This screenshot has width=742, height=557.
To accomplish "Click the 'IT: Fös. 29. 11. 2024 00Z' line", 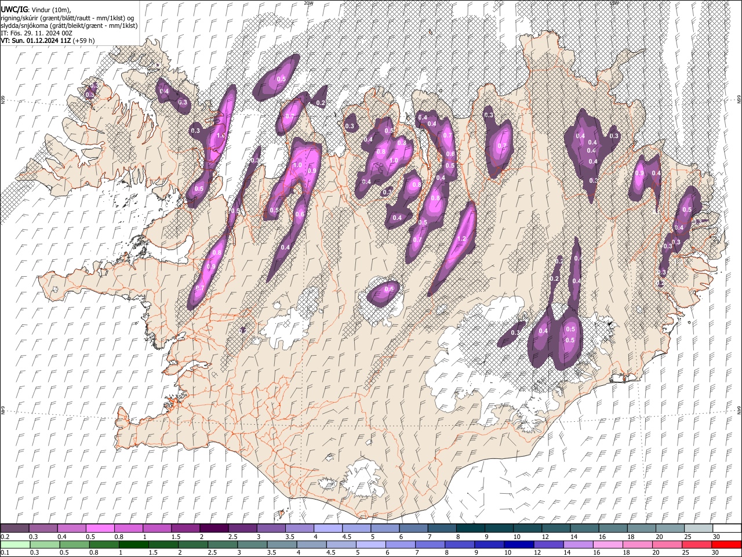I will [37, 33].
